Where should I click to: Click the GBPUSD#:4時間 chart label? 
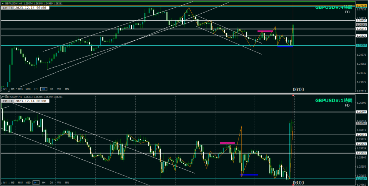pyautogui.click(x=334, y=8)
